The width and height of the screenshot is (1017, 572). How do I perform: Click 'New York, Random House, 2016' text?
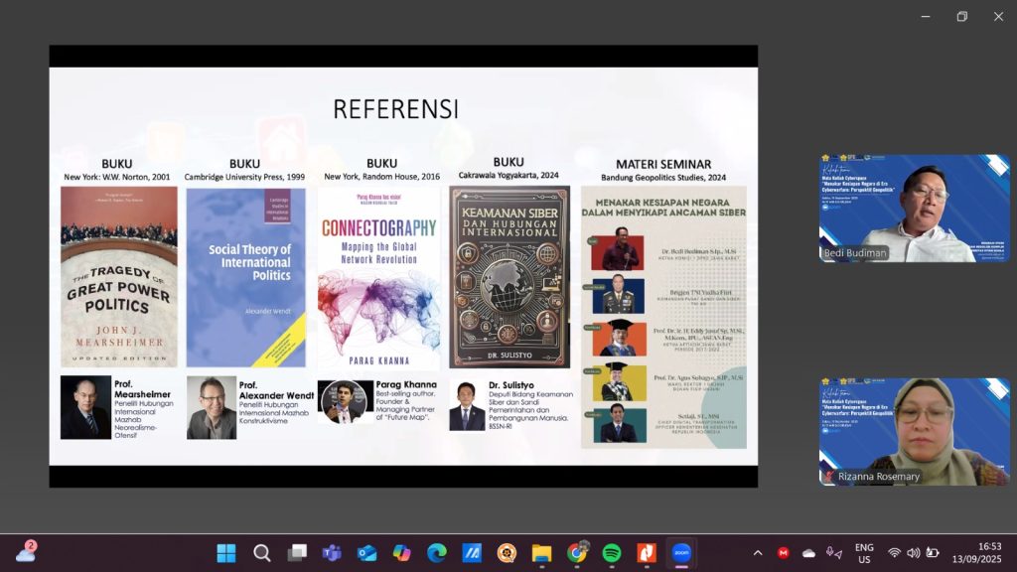(382, 177)
